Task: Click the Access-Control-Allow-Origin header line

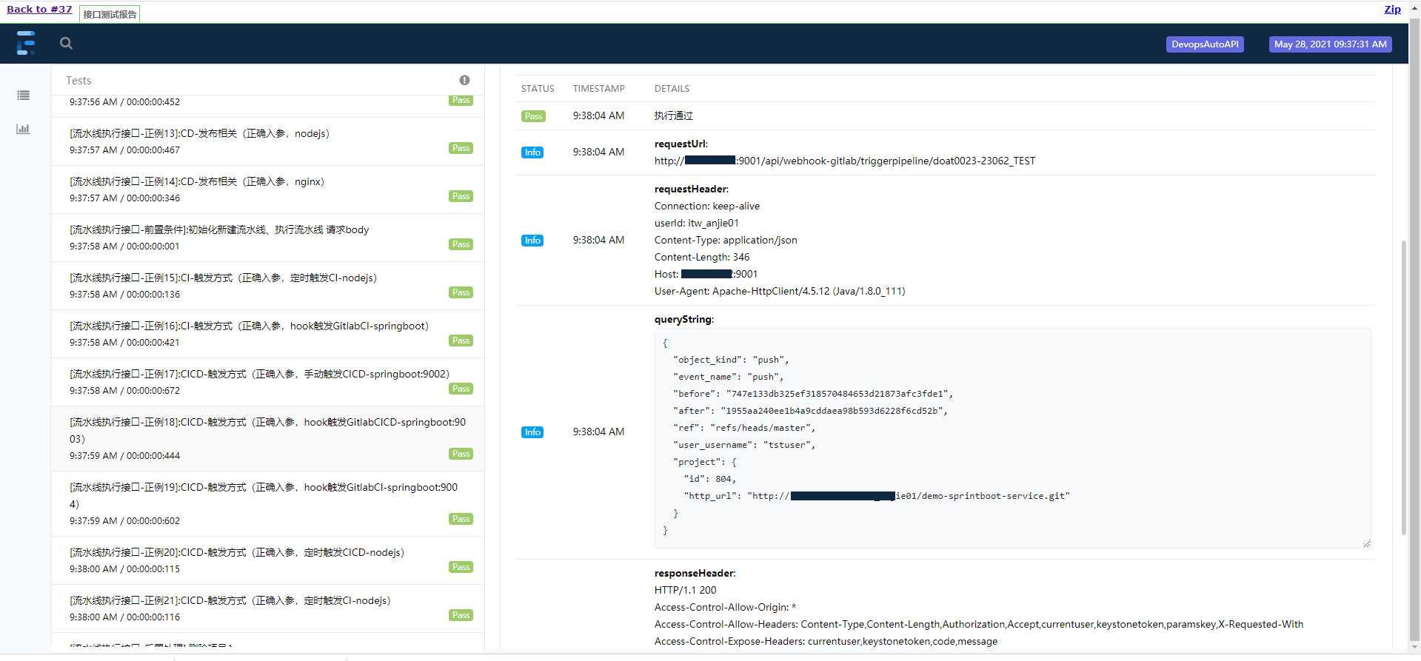Action: [x=725, y=607]
